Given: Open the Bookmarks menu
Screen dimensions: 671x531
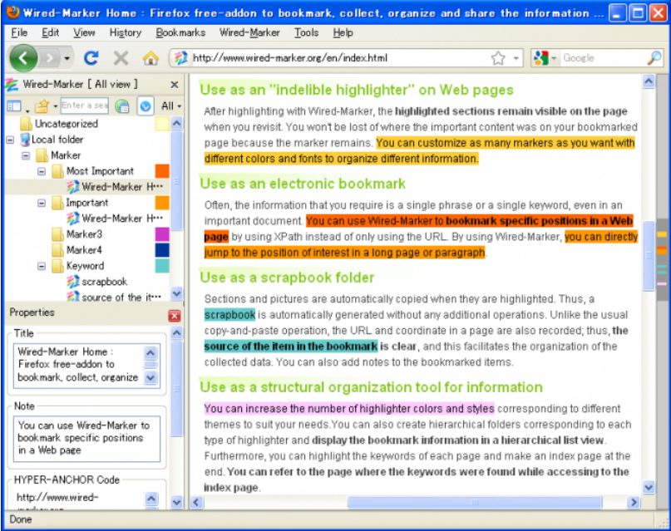Looking at the screenshot, I should click(180, 32).
